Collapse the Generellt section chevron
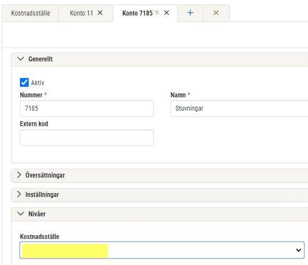 point(20,59)
